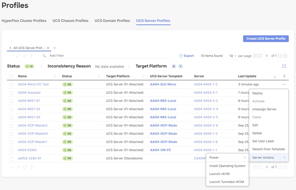
Task: Select Launch Tunneled vKVM from submenu
Action: click(227, 182)
